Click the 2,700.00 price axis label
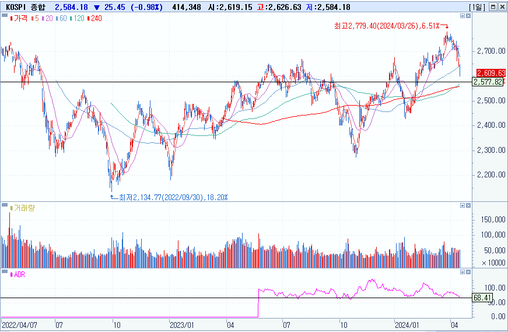508x332 pixels. point(491,51)
